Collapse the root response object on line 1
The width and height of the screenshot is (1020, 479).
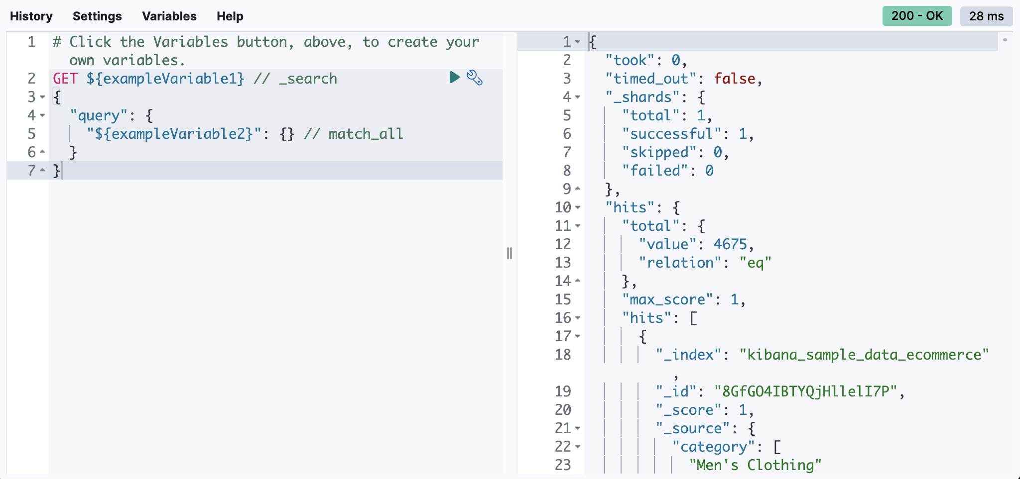tap(577, 42)
